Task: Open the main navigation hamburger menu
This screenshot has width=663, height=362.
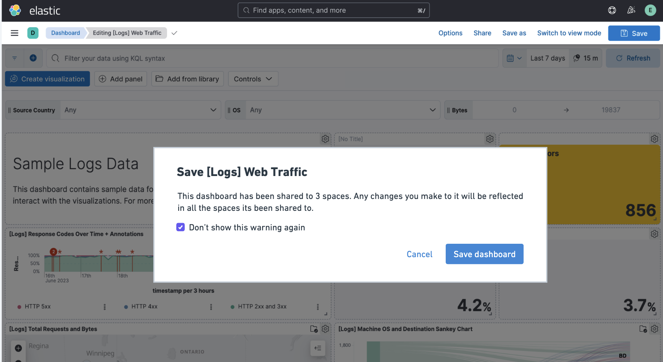Action: [x=15, y=33]
